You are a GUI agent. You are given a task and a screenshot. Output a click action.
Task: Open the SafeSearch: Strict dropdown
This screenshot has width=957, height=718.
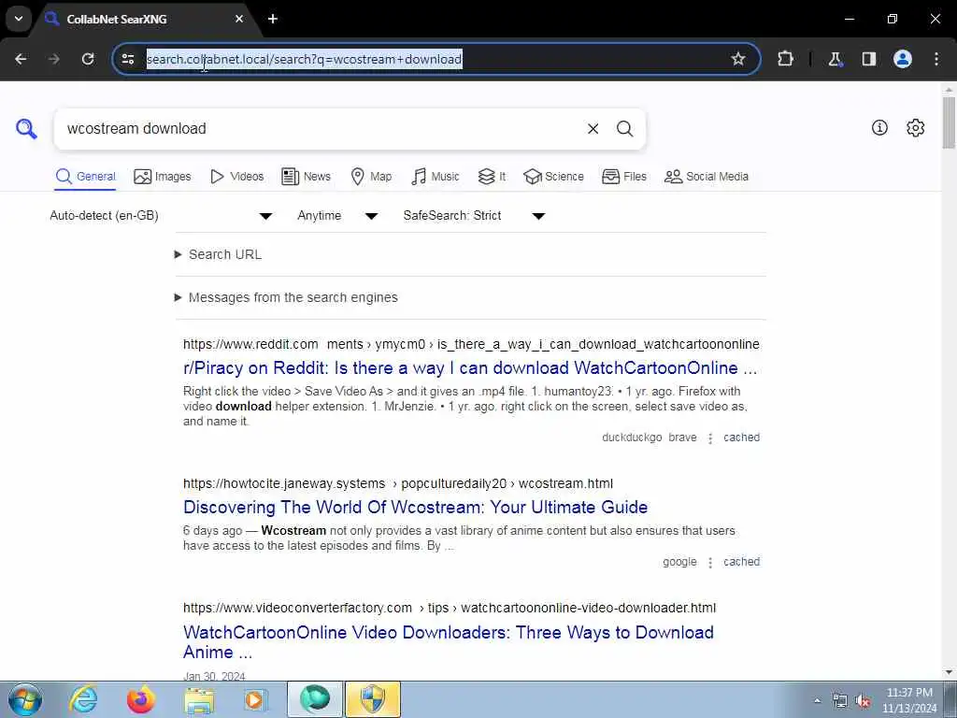[x=474, y=216]
